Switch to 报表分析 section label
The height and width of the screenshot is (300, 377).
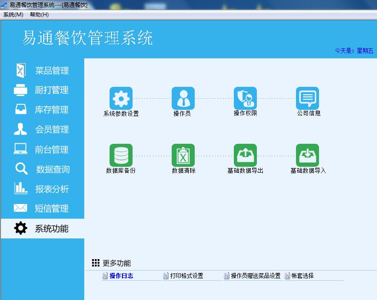52,189
